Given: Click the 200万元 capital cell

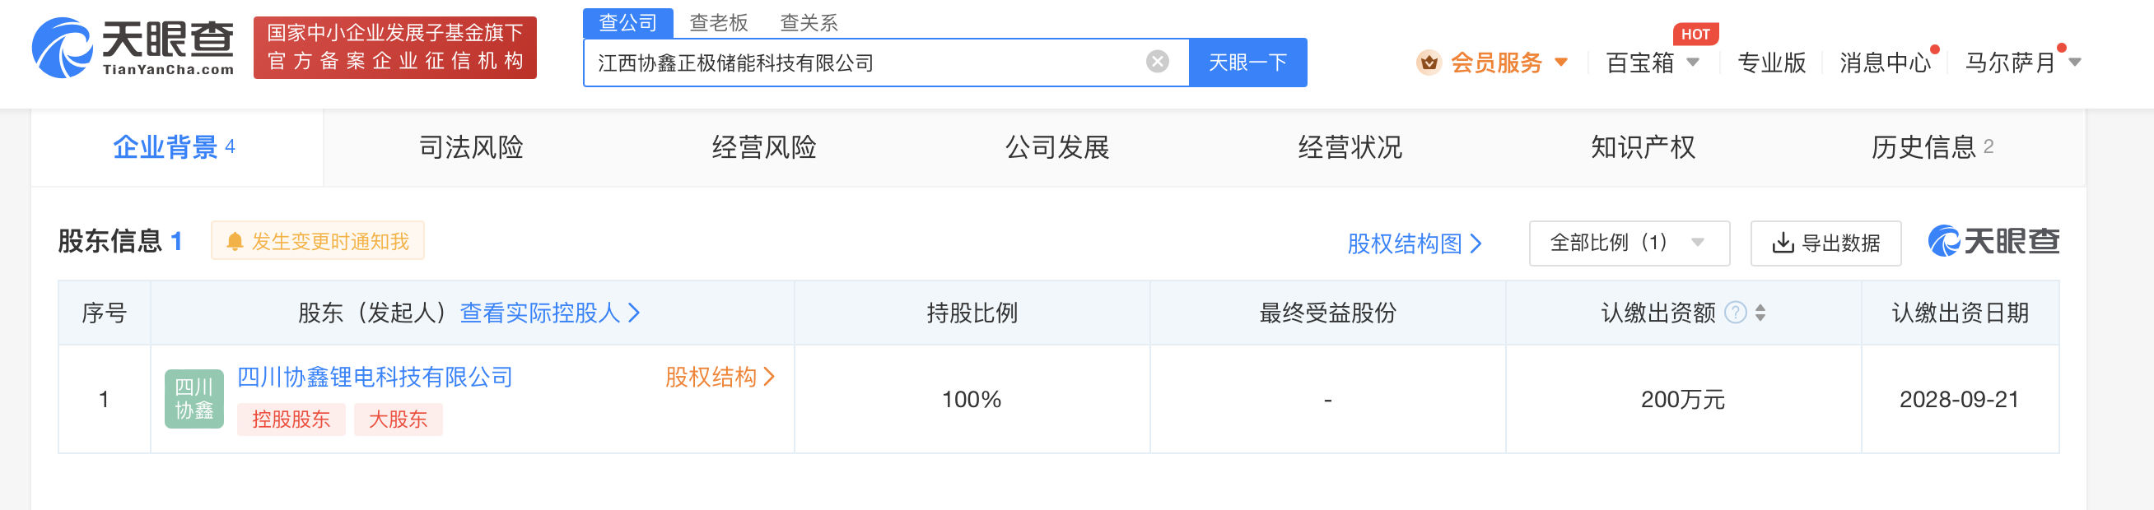Looking at the screenshot, I should 1682,400.
